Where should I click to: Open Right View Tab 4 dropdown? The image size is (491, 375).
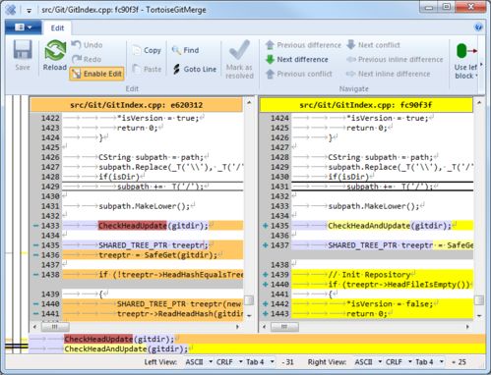pyautogui.click(x=429, y=362)
